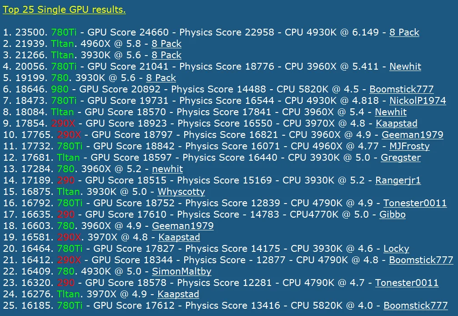Click the 'GPU Score 24660' text
This screenshot has width=458, height=316.
click(128, 32)
